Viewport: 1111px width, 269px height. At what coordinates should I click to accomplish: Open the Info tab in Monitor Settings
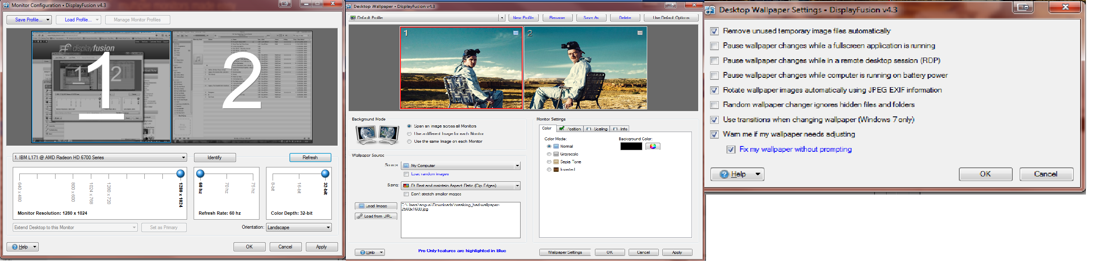[620, 129]
